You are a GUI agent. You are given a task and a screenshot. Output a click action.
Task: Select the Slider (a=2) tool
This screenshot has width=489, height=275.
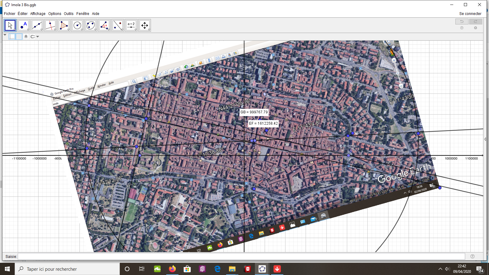click(x=131, y=25)
